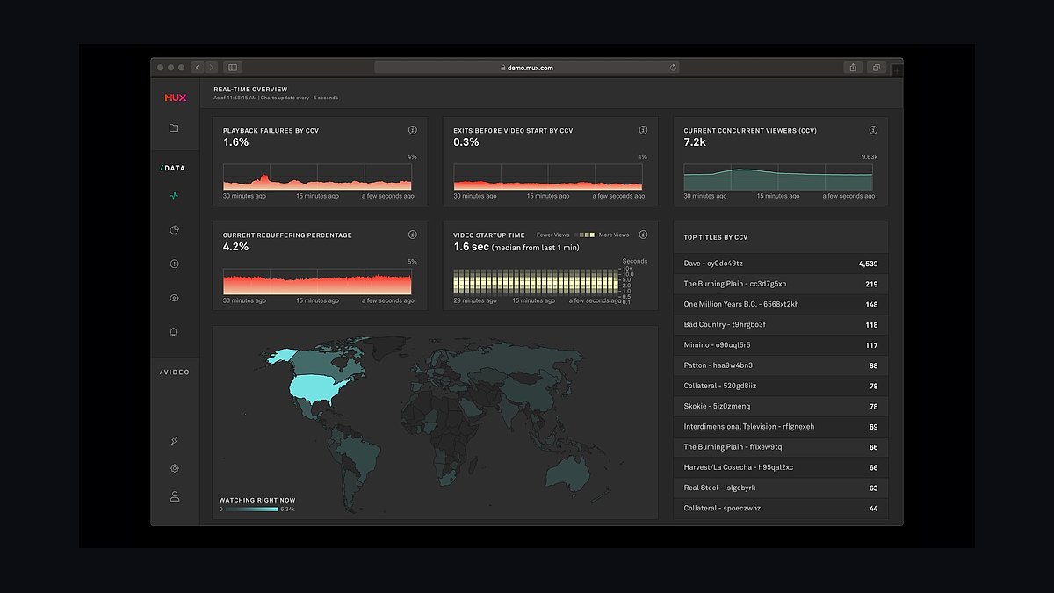The height and width of the screenshot is (593, 1054).
Task: Select the /VIDEO section in the sidebar
Action: [175, 372]
